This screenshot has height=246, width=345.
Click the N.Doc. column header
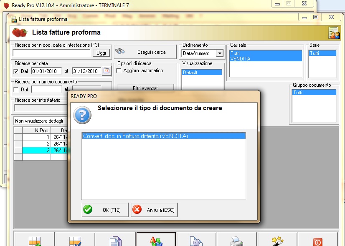pyautogui.click(x=36, y=130)
